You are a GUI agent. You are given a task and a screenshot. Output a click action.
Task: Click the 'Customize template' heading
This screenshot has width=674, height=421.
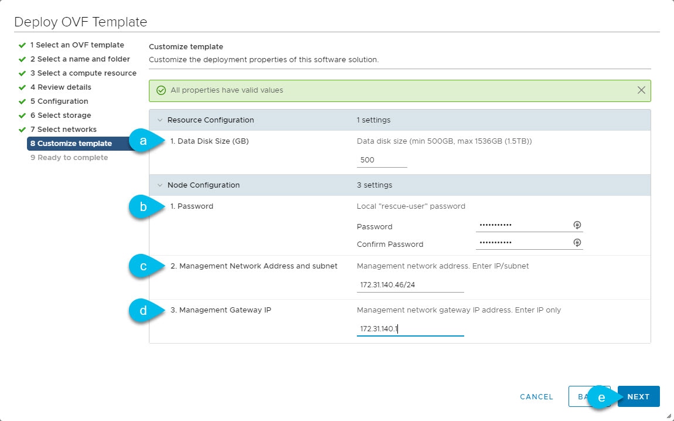click(186, 46)
